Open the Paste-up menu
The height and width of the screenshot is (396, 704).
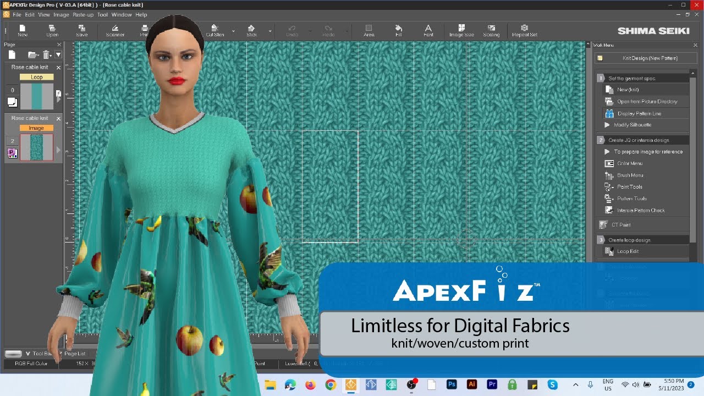83,15
